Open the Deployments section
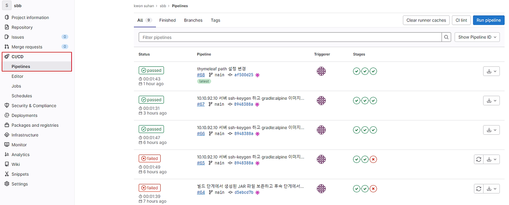The height and width of the screenshot is (205, 509). [24, 116]
